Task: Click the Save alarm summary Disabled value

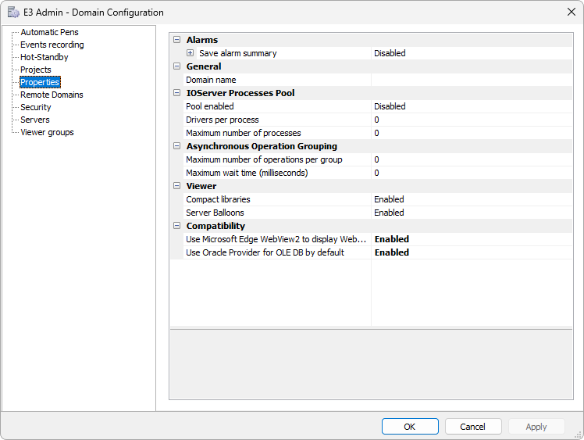Action: (472, 53)
